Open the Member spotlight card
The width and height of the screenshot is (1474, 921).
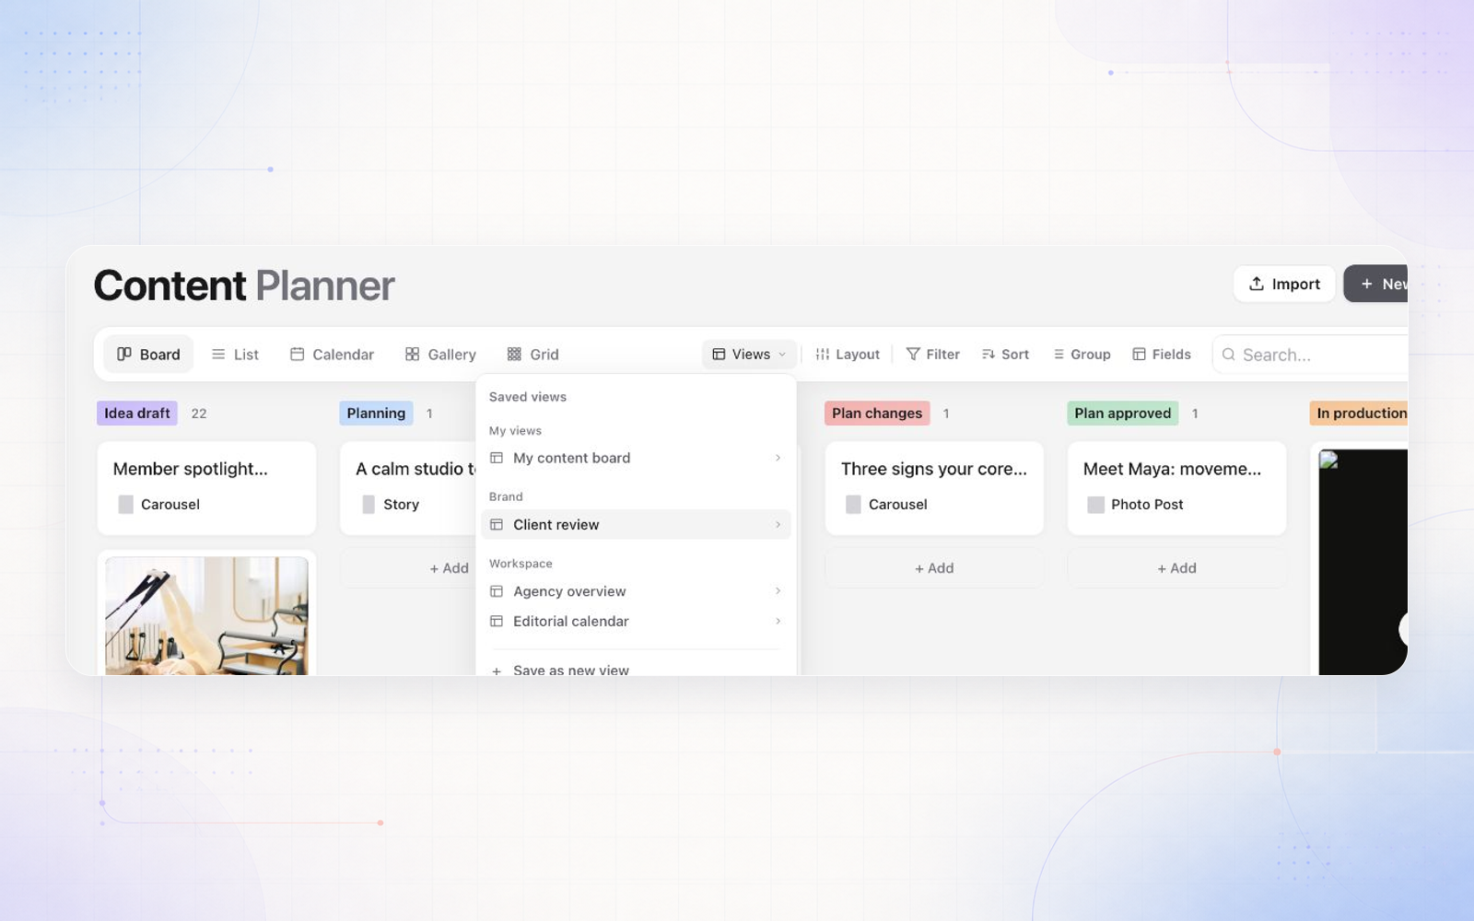coord(206,488)
